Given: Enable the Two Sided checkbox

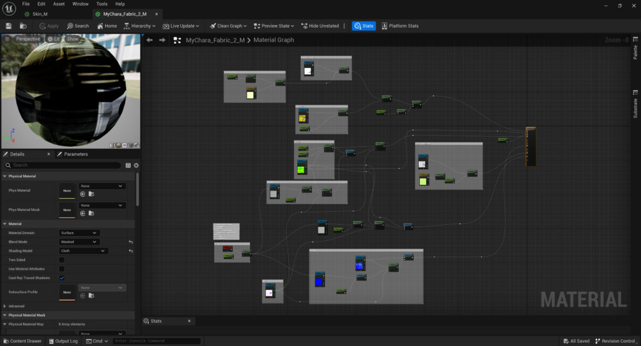Looking at the screenshot, I should pyautogui.click(x=61, y=260).
